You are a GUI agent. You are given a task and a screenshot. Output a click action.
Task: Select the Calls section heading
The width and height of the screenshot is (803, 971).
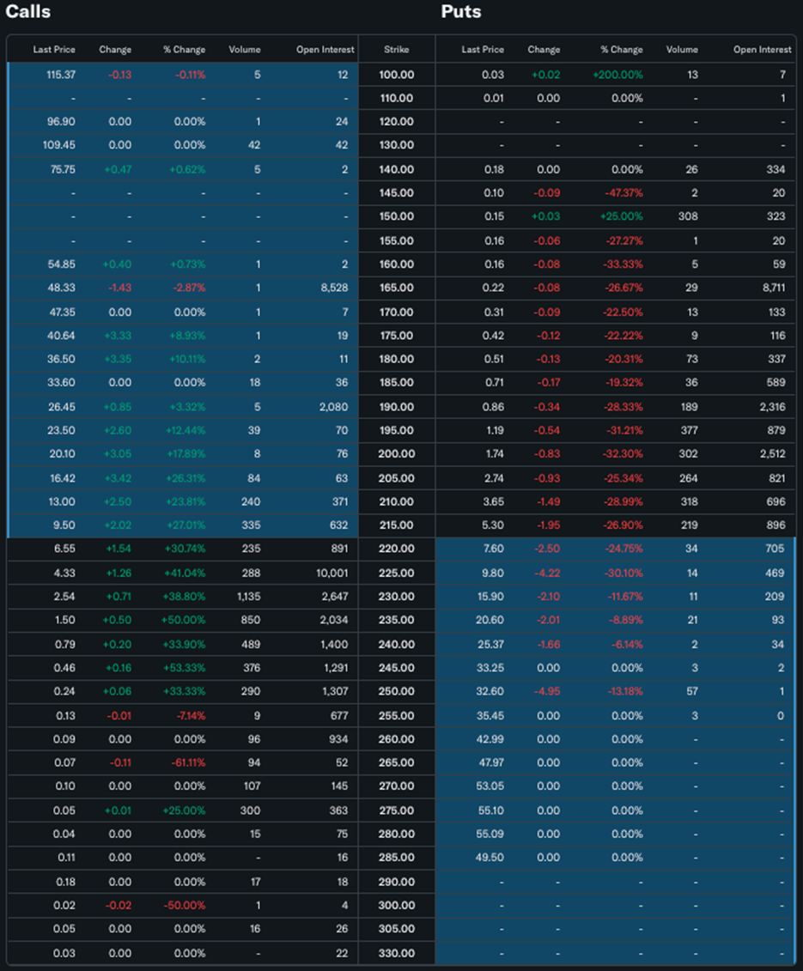point(27,12)
